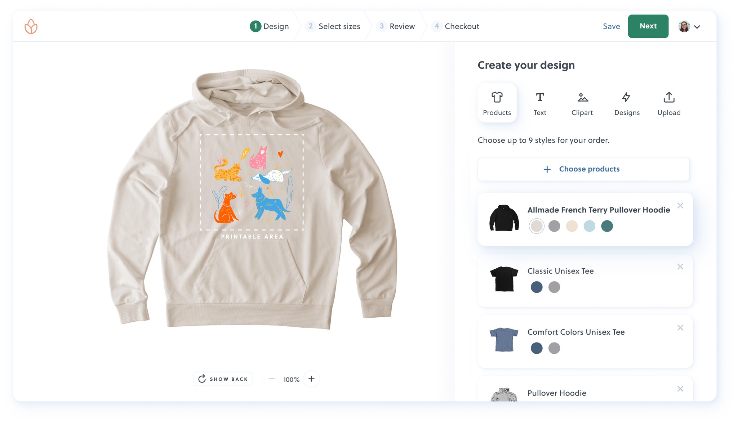Click the Next button
738x425 pixels.
click(648, 26)
